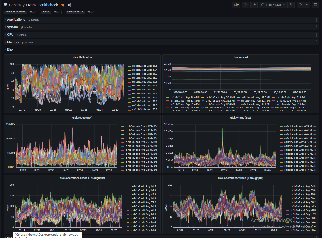
Task: Cycle the view mode monitor icon
Action: (x=315, y=5)
